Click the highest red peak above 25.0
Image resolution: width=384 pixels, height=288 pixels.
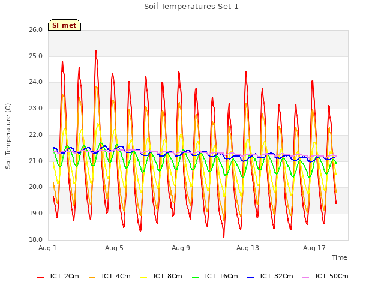tap(96, 50)
